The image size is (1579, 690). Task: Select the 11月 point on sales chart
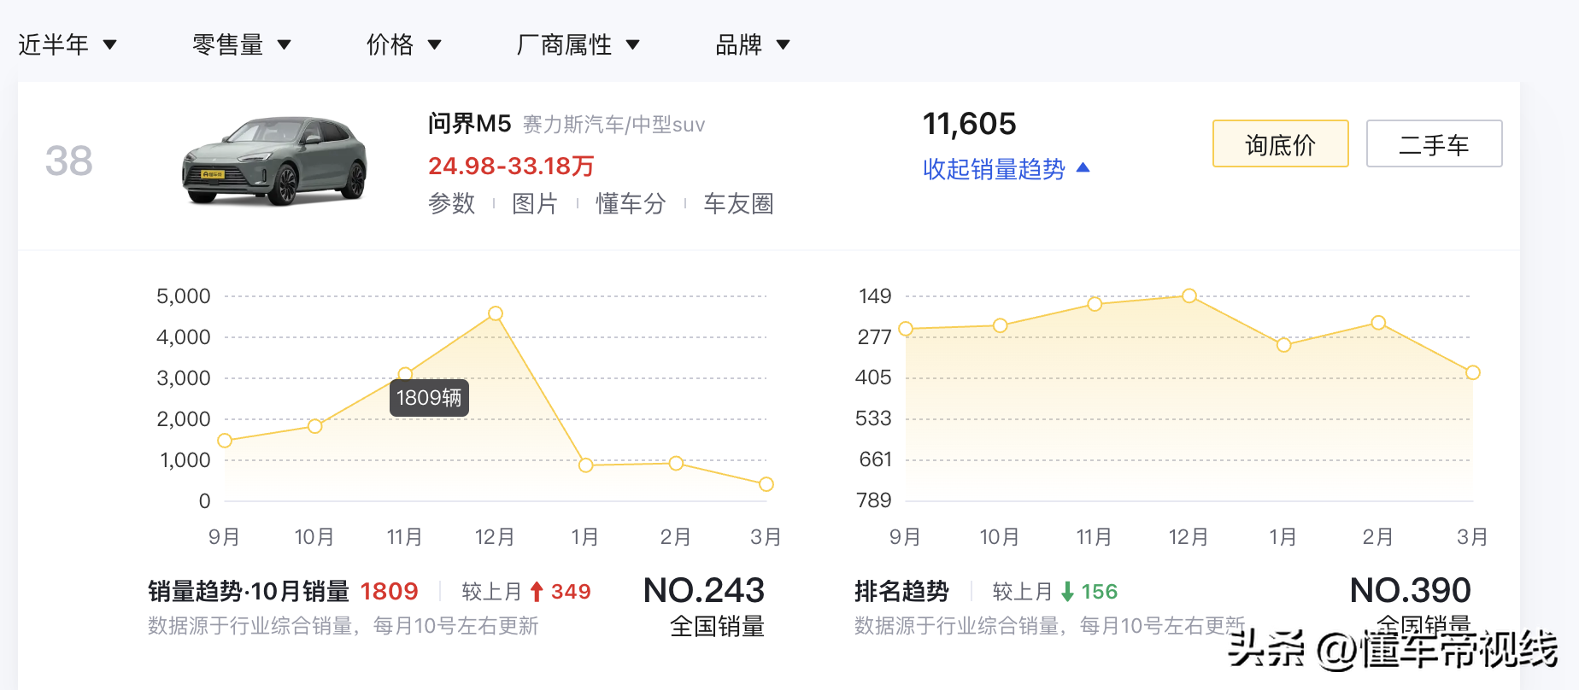pyautogui.click(x=406, y=374)
